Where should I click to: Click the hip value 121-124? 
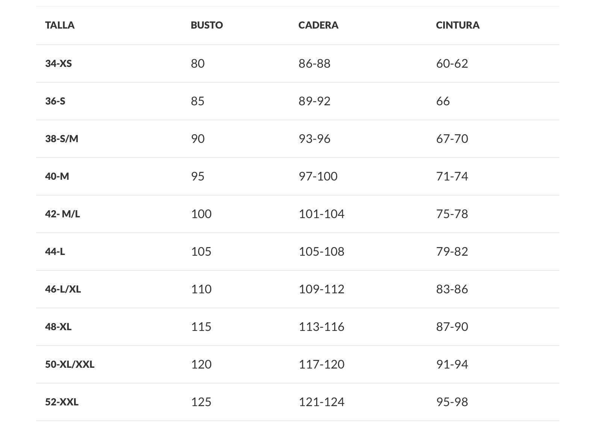point(321,402)
